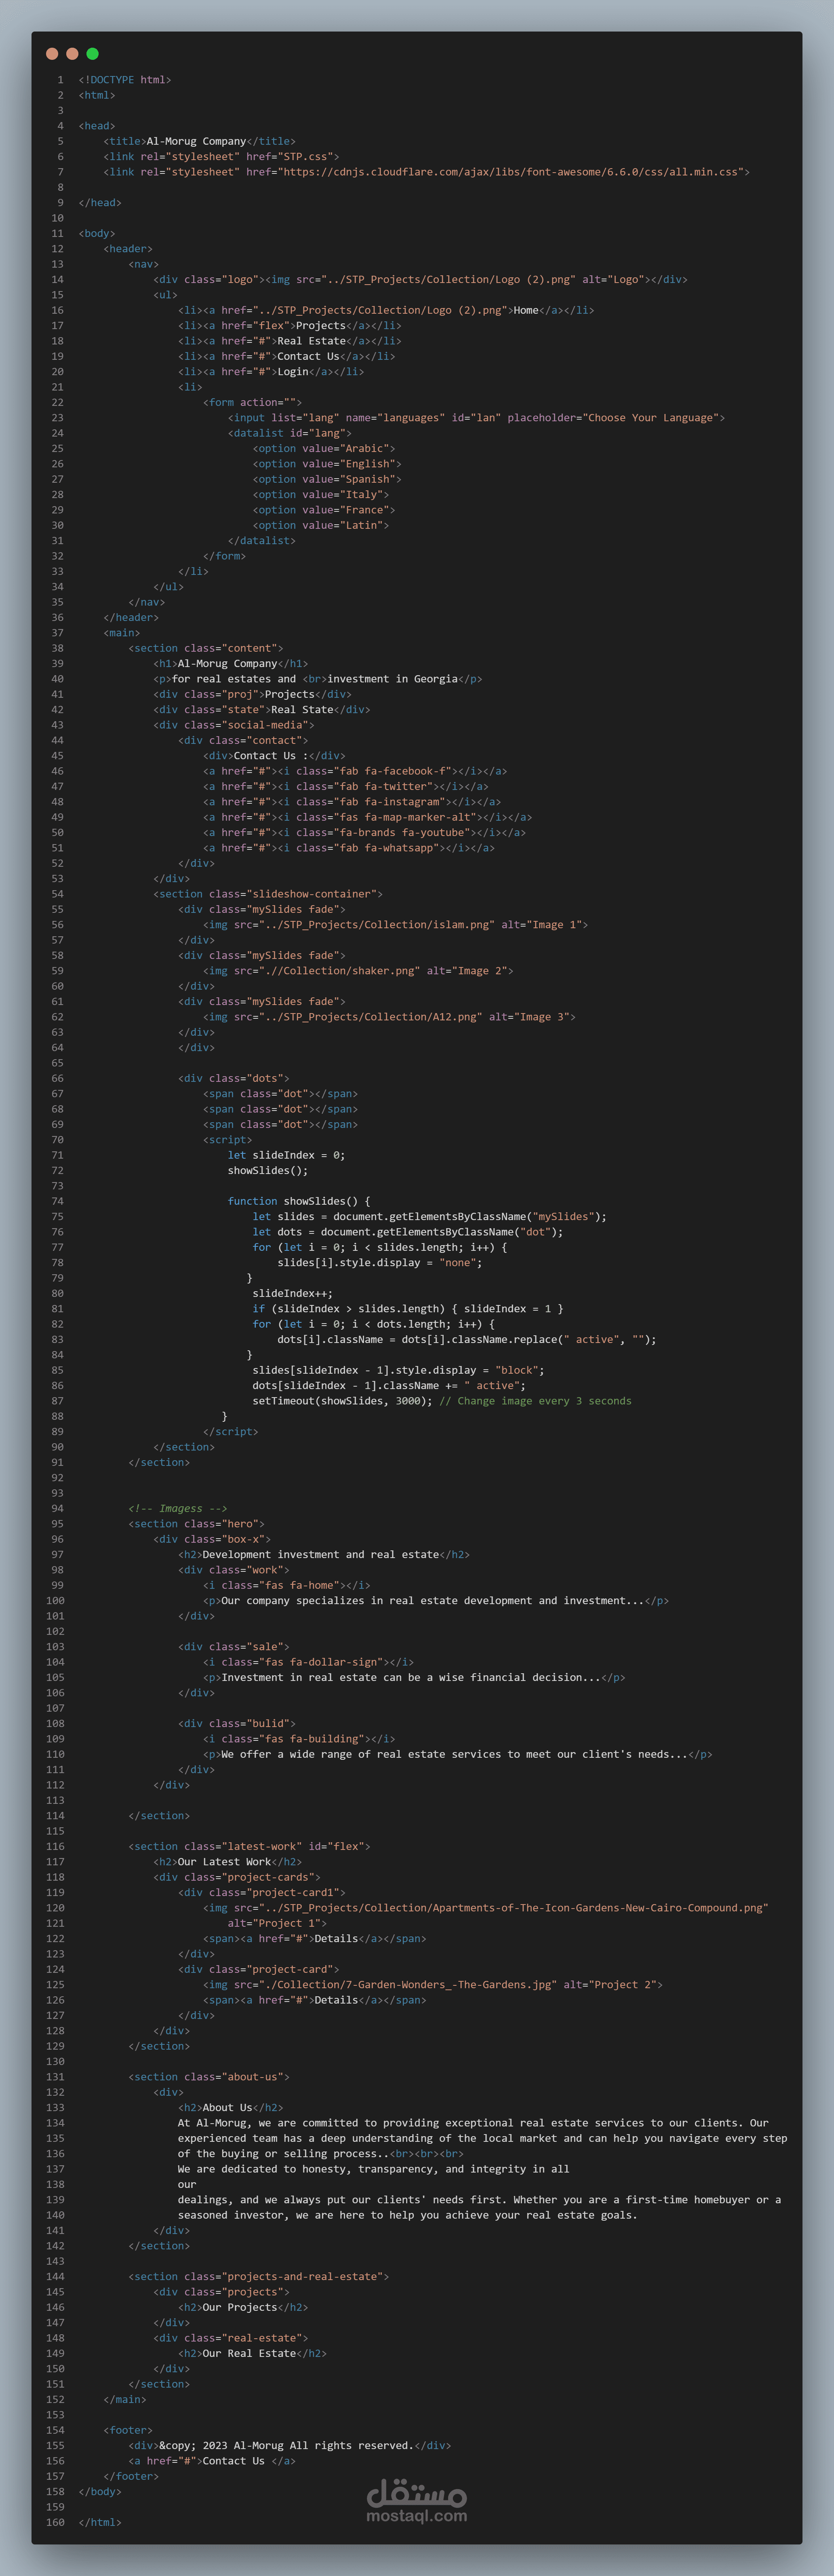This screenshot has width=834, height=2576.
Task: Click the 'let slideIndex = 0;' statement
Action: click(287, 1155)
